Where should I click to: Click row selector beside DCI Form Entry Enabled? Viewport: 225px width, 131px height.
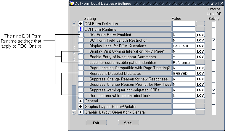pyautogui.click(x=81, y=35)
